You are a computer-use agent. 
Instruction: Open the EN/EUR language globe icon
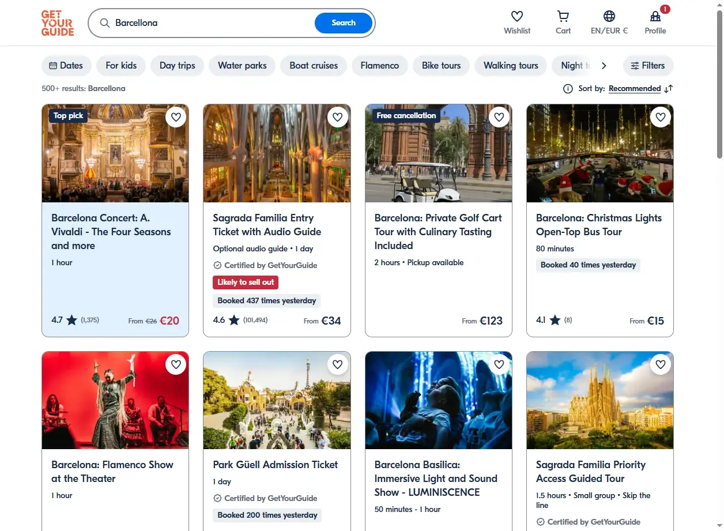point(609,16)
